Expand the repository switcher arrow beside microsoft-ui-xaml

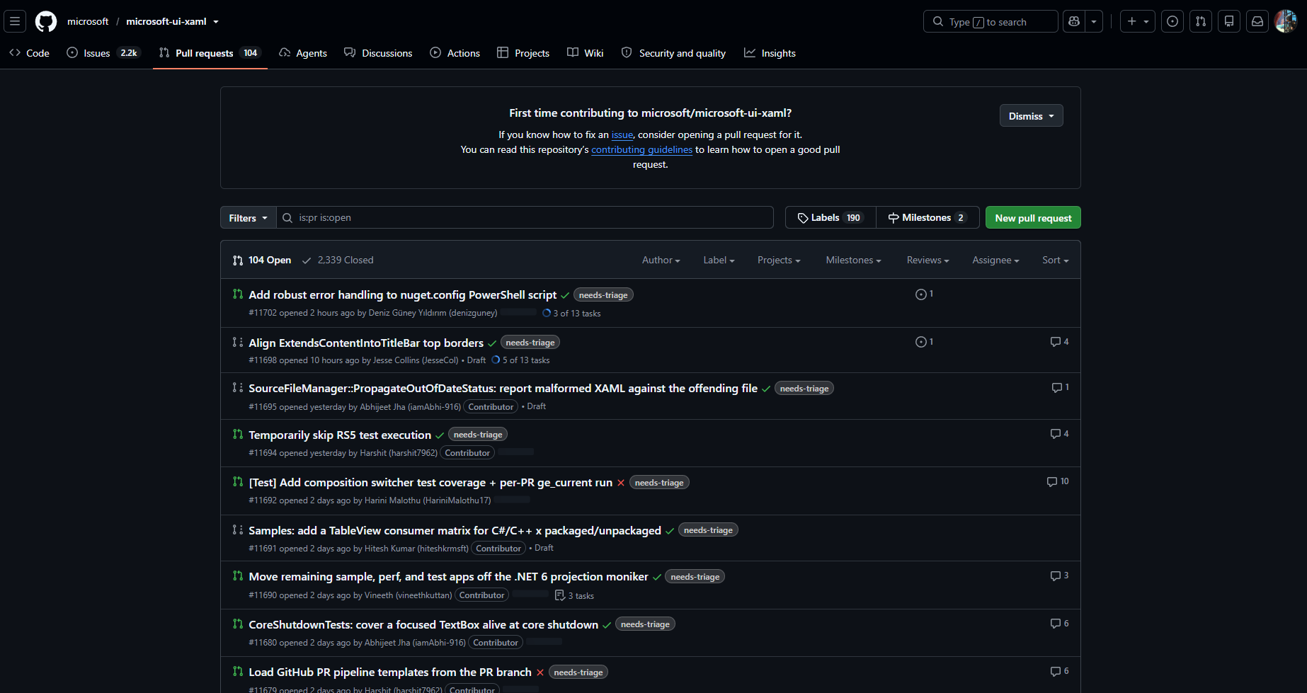pyautogui.click(x=216, y=22)
